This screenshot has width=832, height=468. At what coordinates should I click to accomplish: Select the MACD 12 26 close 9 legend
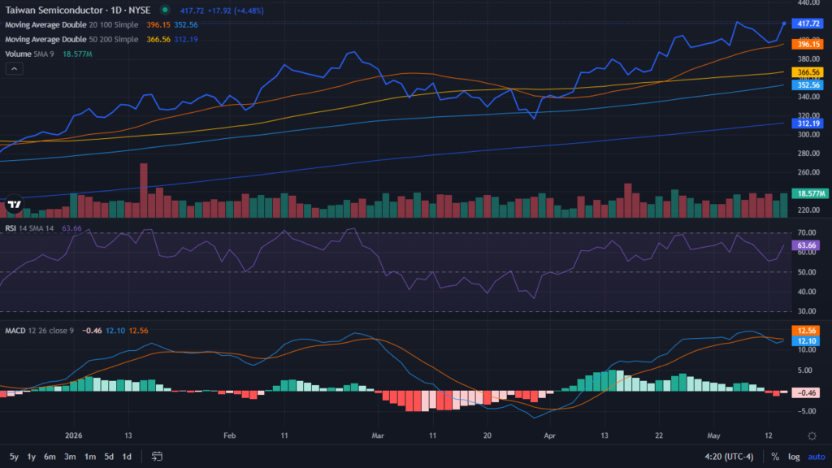coord(39,331)
